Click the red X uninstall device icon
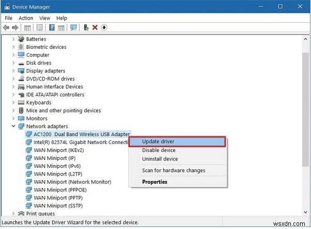 95,28
